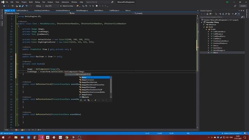Toggle the first IntelliSense filter icon
The image size is (249, 140).
81,100
